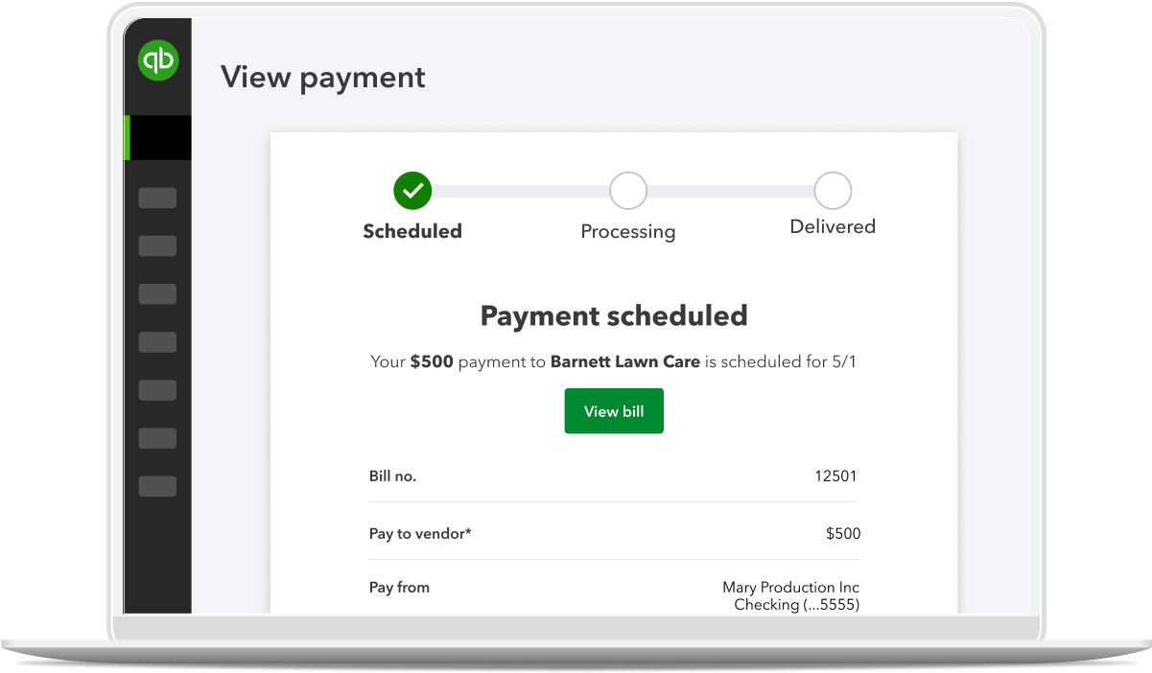
Task: Click the QuickBooks logo icon
Action: click(158, 60)
